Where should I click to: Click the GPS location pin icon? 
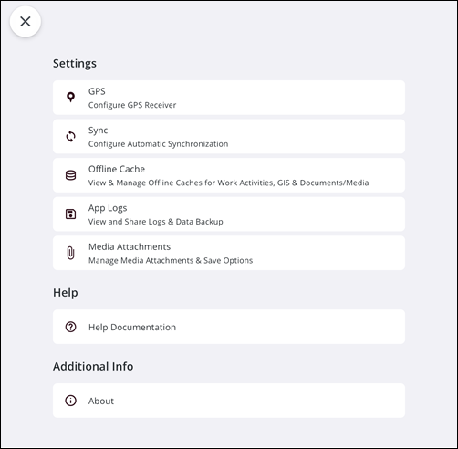click(x=70, y=98)
